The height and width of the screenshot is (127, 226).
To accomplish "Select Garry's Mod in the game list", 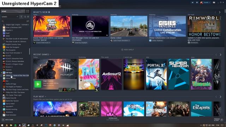I will pos(10,104).
